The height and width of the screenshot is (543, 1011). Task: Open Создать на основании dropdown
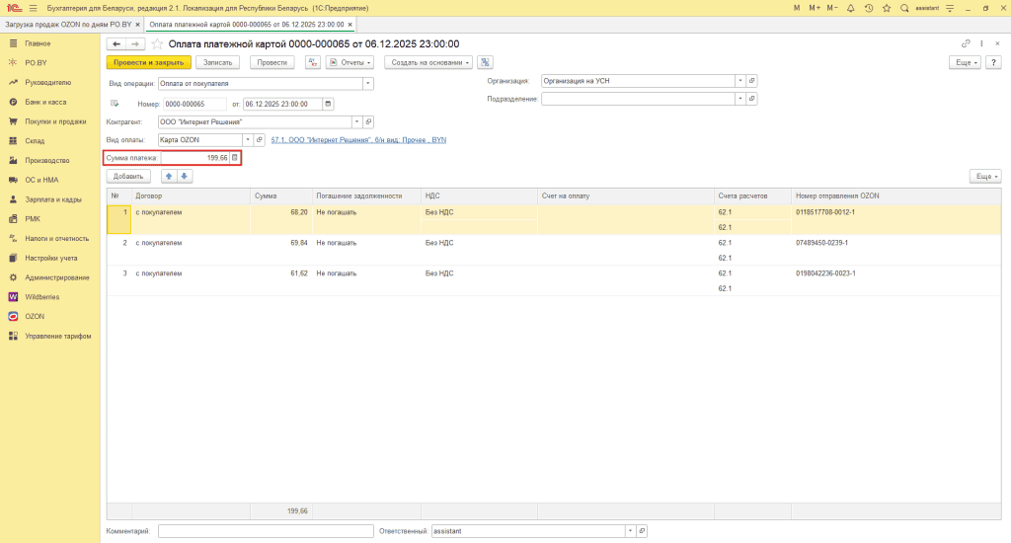pos(428,62)
